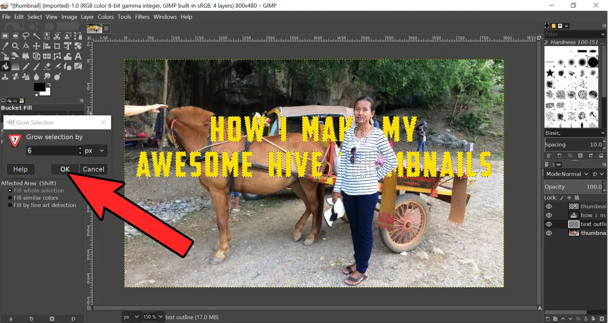Open the tool options panel configuration menu
This screenshot has width=608, height=323.
pyautogui.click(x=82, y=100)
